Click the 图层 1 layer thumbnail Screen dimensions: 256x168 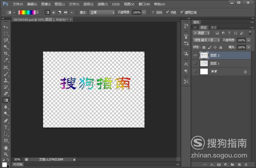tap(204, 63)
